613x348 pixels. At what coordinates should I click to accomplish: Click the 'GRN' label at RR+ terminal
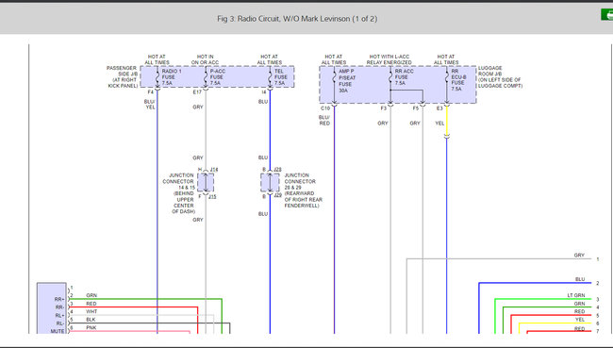coord(91,295)
